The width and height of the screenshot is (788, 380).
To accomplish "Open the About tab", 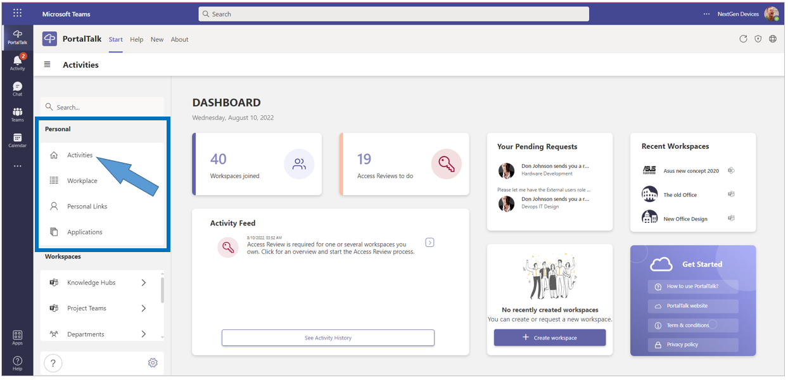I will [180, 39].
